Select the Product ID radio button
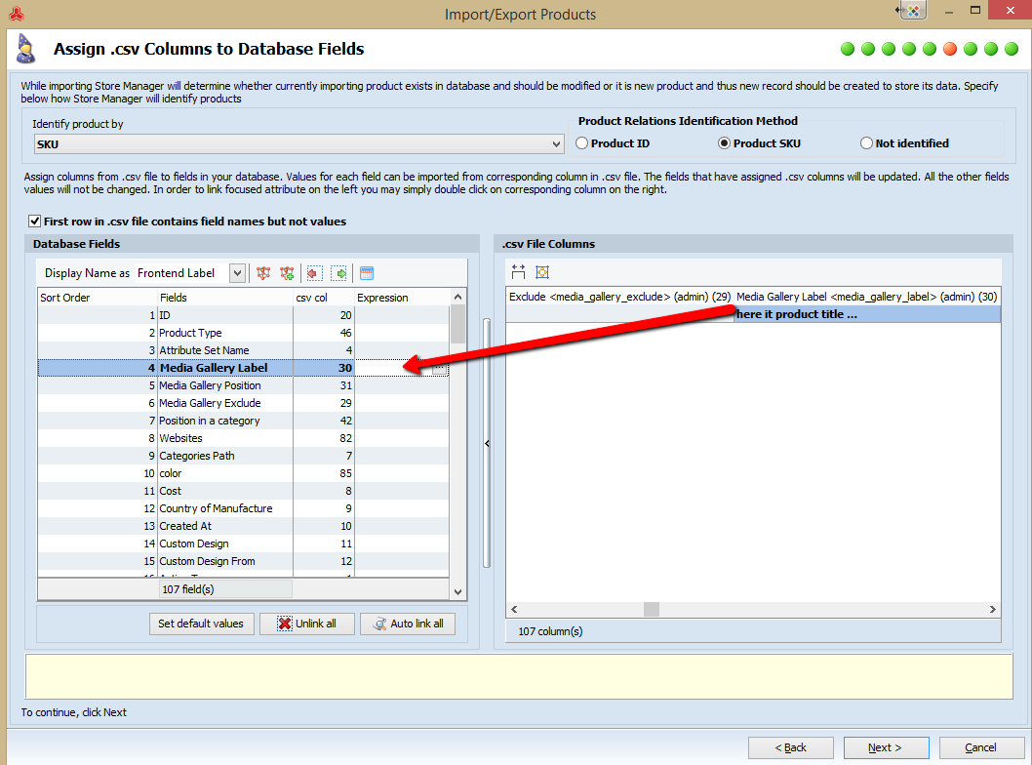Viewport: 1032px width, 765px height. tap(582, 143)
